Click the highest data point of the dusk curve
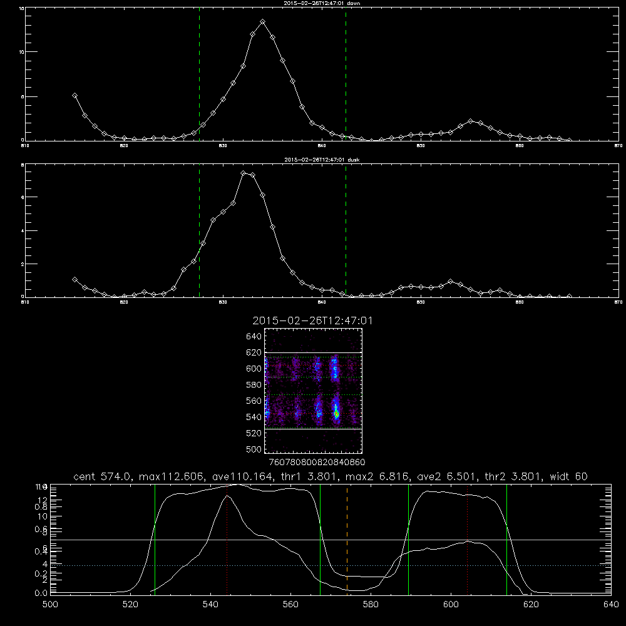Image resolution: width=626 pixels, height=626 pixels. (243, 173)
